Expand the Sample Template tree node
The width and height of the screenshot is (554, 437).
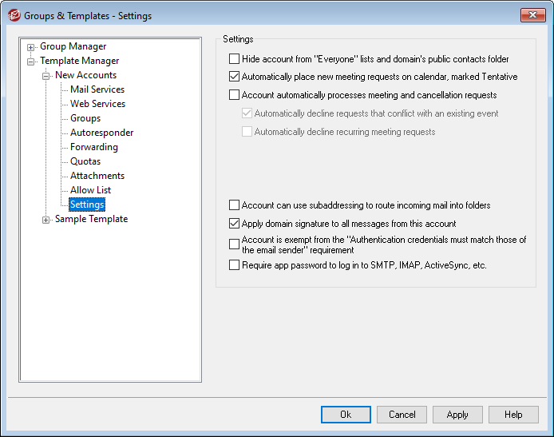pyautogui.click(x=46, y=220)
